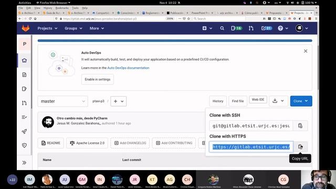This screenshot has height=189, width=336.
Task: Open issues counter showing 16
Action: click(236, 28)
